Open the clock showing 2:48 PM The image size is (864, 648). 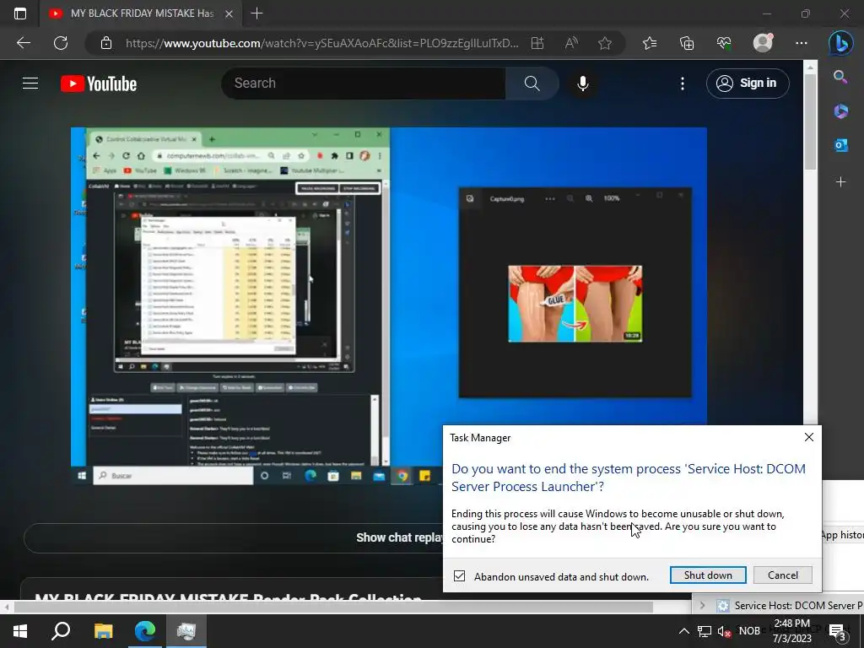click(x=791, y=631)
